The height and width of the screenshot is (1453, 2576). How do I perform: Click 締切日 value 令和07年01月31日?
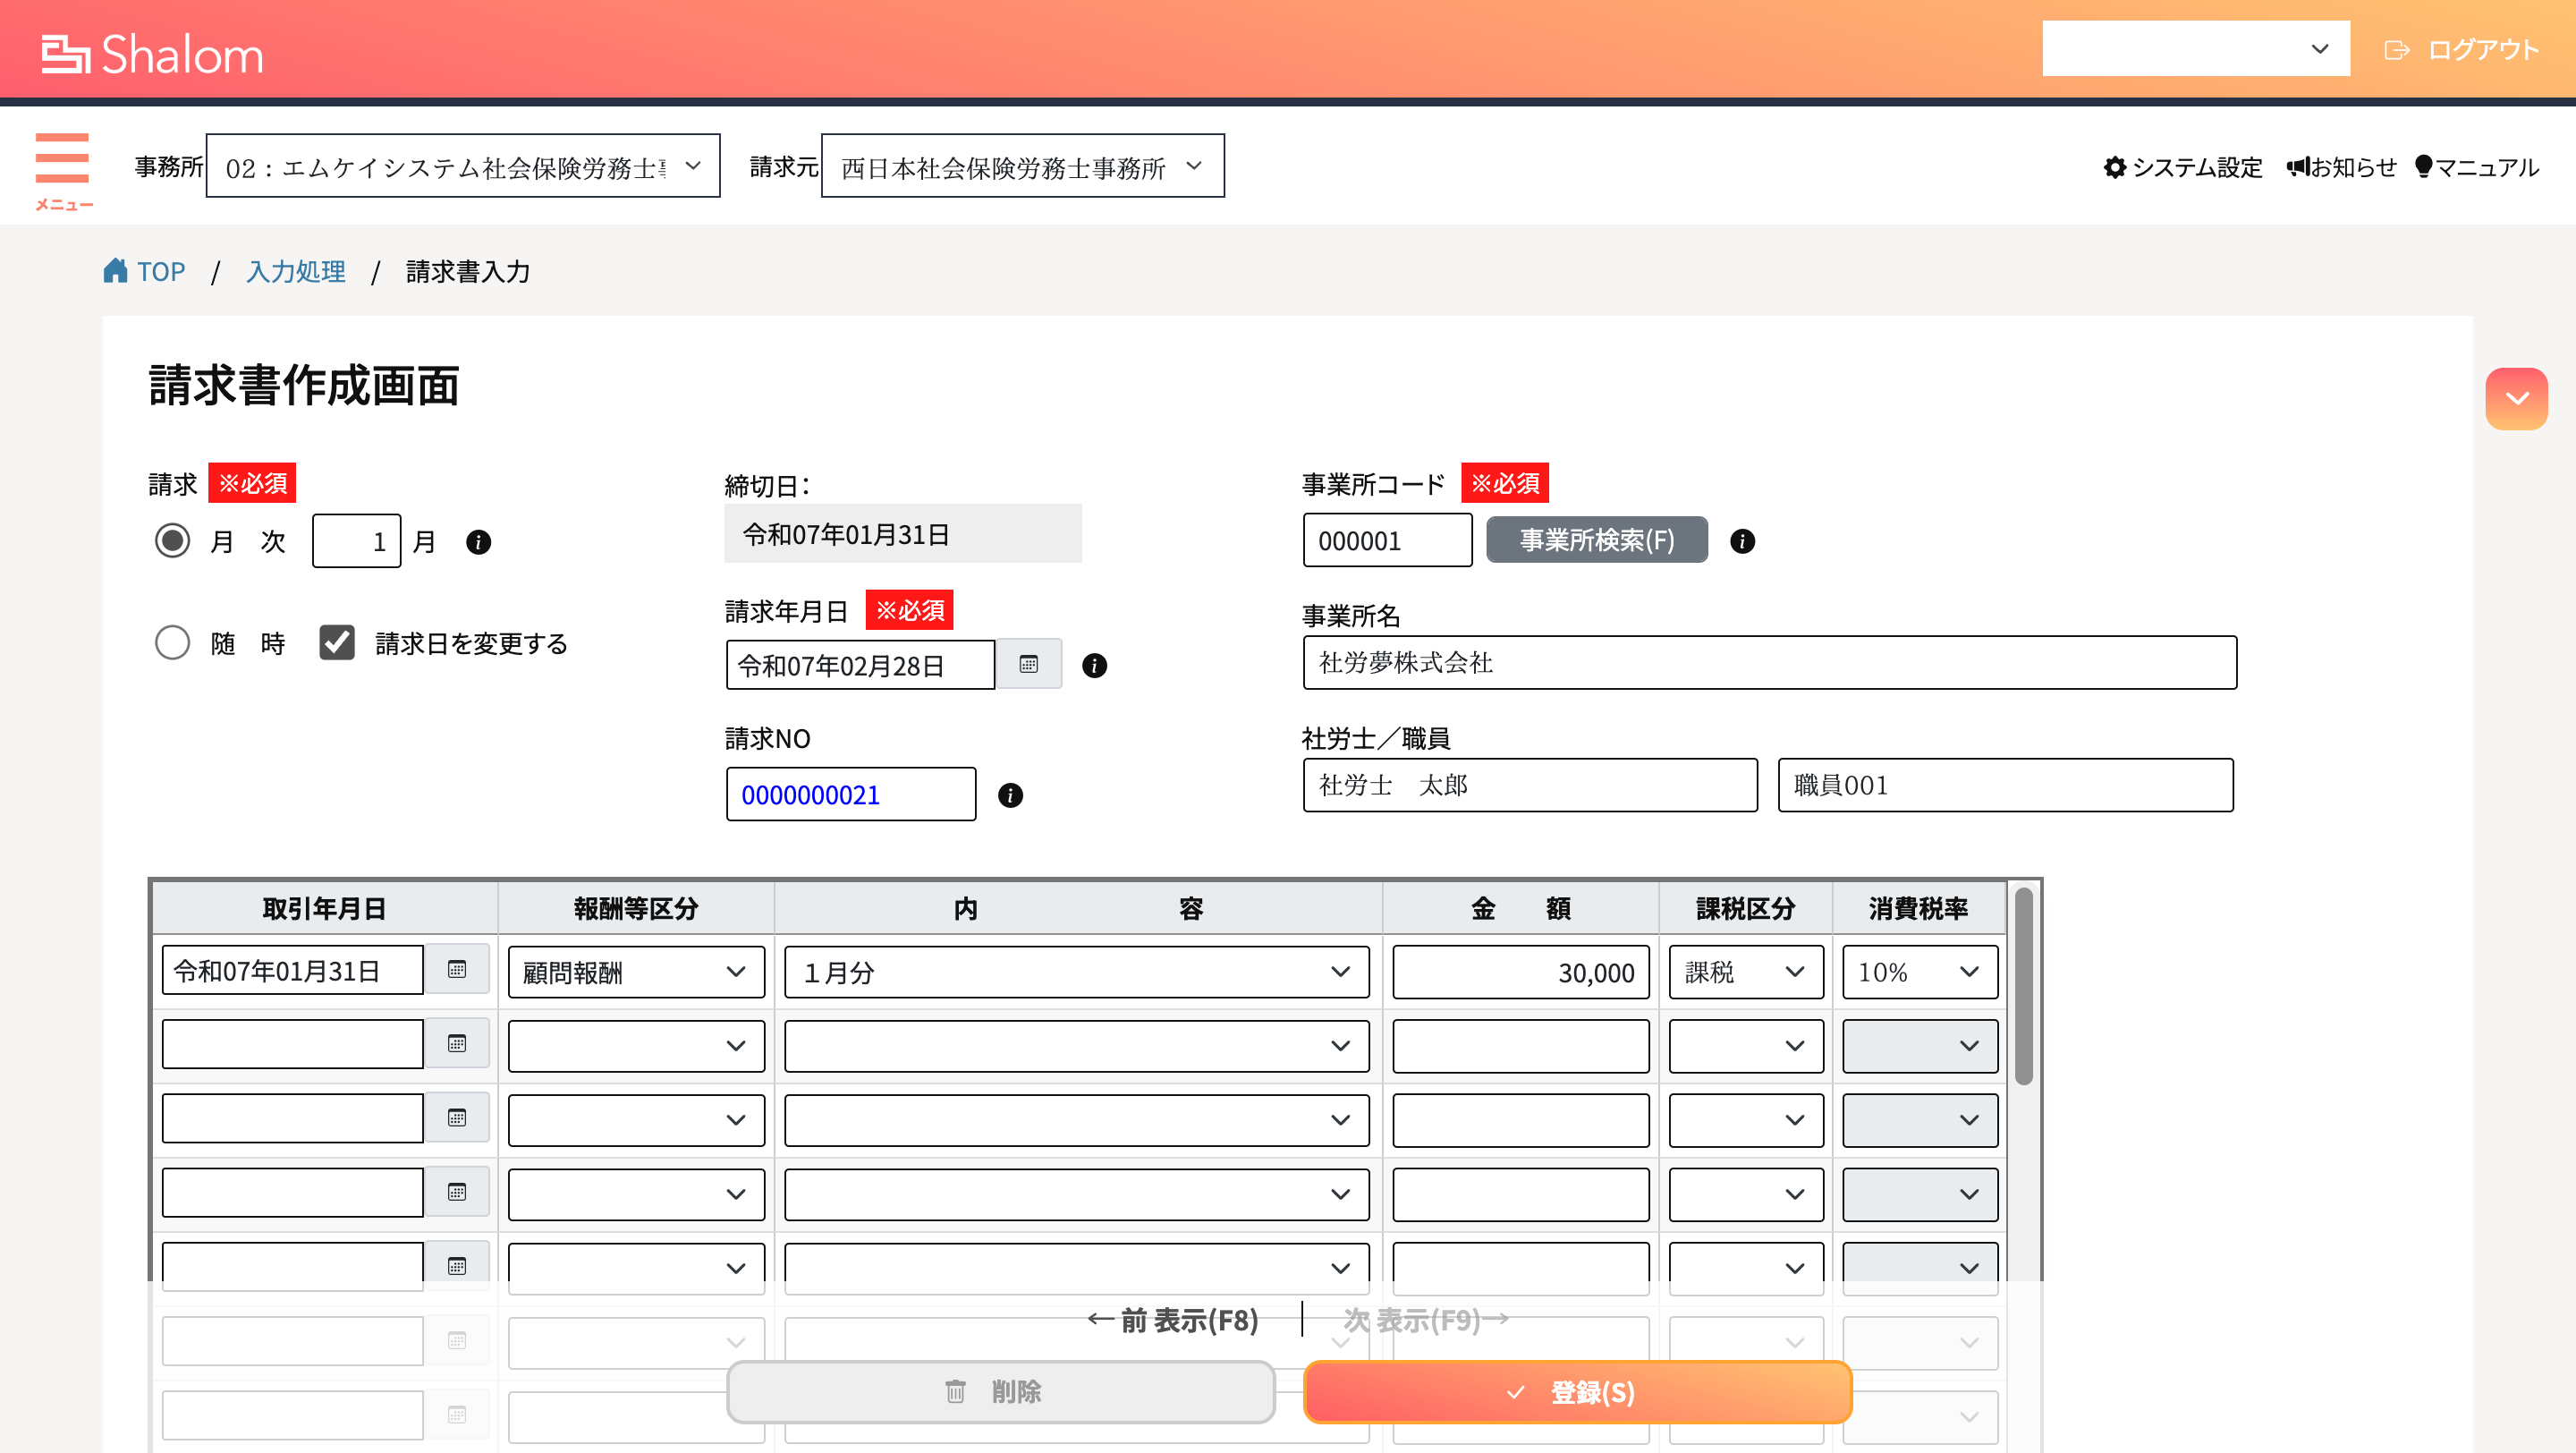[902, 534]
